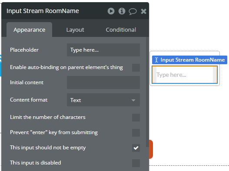Click the Placeholder text field

103,50
